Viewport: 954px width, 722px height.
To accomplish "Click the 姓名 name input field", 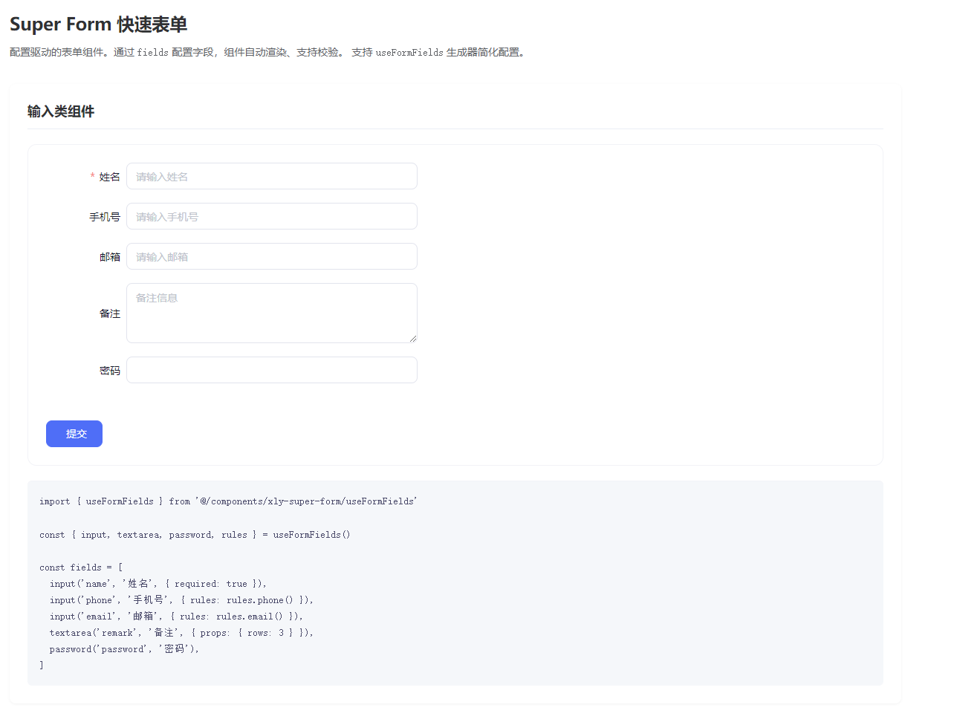I will click(272, 176).
